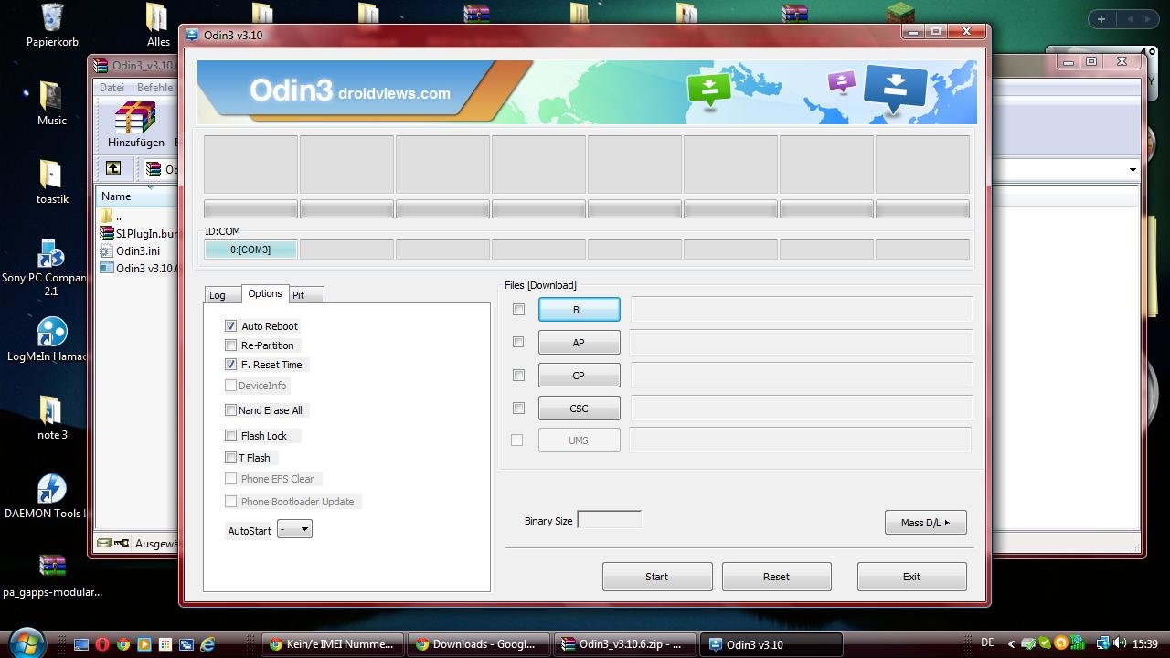
Task: Click the CSC file button
Action: [x=580, y=409]
